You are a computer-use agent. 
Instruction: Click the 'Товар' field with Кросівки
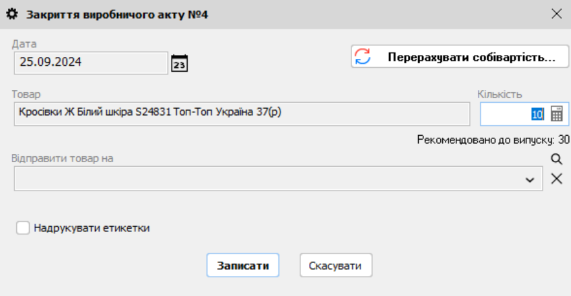(x=240, y=114)
